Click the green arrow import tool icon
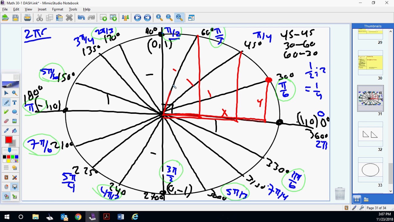 coord(14,196)
